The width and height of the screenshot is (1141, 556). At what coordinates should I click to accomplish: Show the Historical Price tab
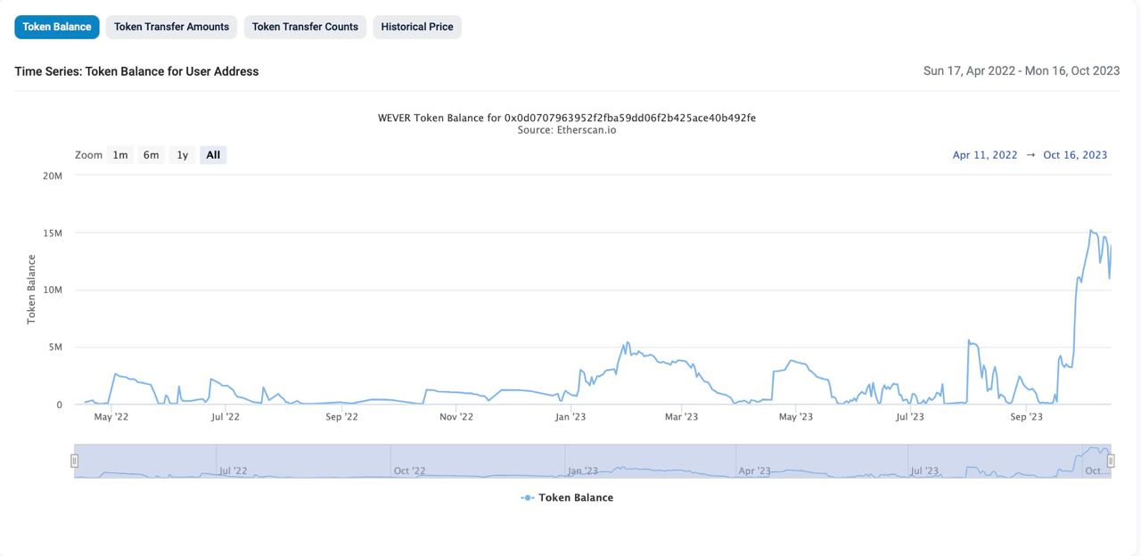coord(416,27)
